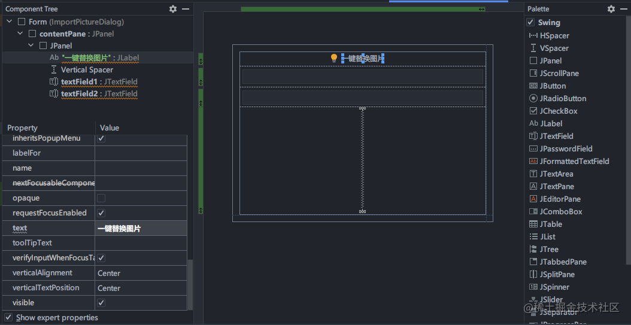Toggle JPanel checkbox in Component Tree
The image size is (631, 325).
coord(43,46)
